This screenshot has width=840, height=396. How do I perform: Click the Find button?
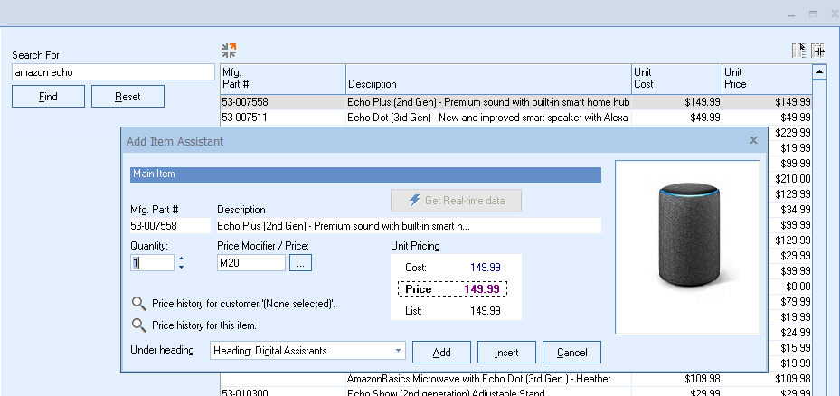pos(48,97)
